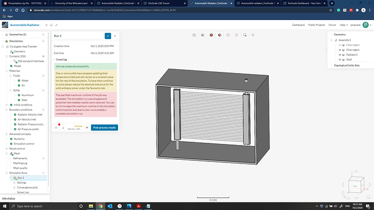
Task: Collapse the Geometry panel header
Action: point(332,35)
